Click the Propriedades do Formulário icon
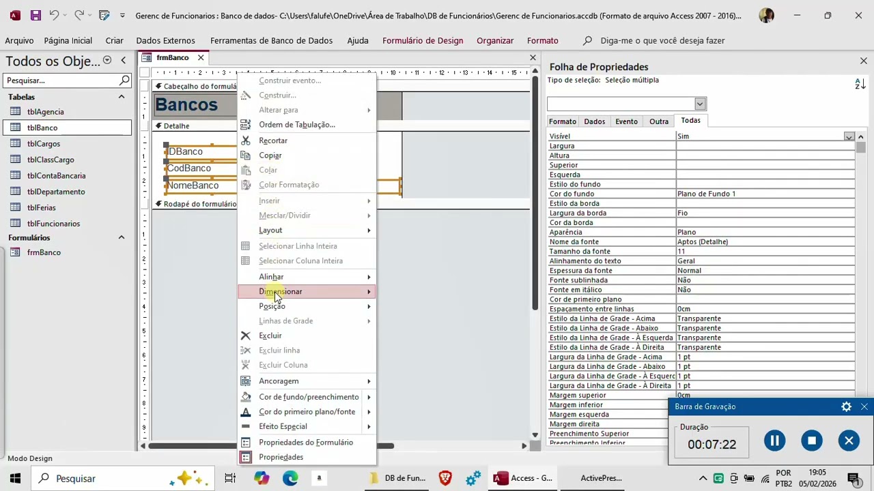 click(246, 443)
